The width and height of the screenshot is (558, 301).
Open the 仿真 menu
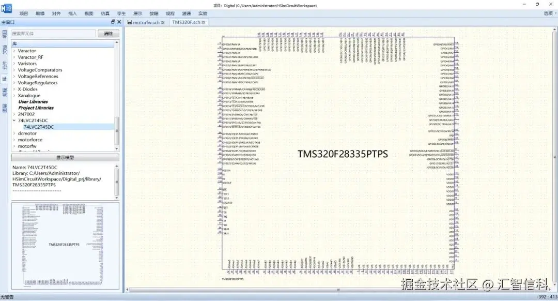105,13
